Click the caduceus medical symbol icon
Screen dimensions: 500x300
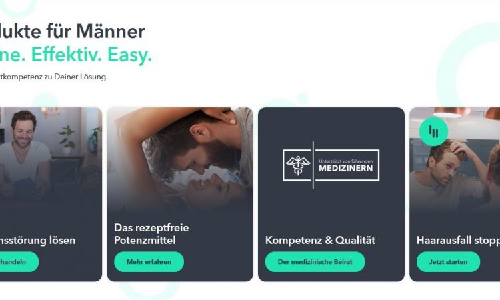click(x=297, y=165)
